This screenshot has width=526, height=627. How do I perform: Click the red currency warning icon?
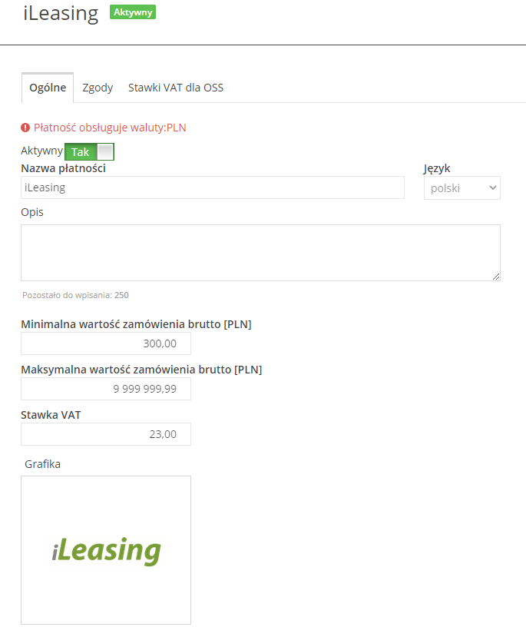(x=25, y=128)
